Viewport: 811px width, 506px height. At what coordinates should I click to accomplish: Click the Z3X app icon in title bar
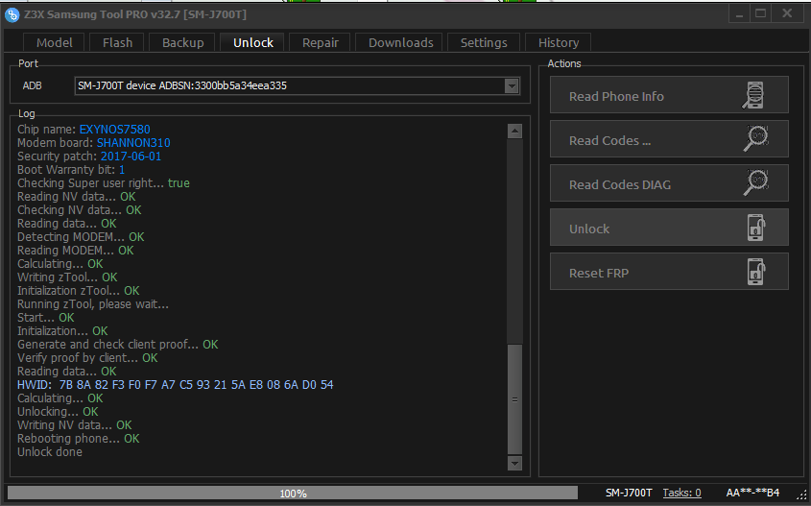[12, 15]
